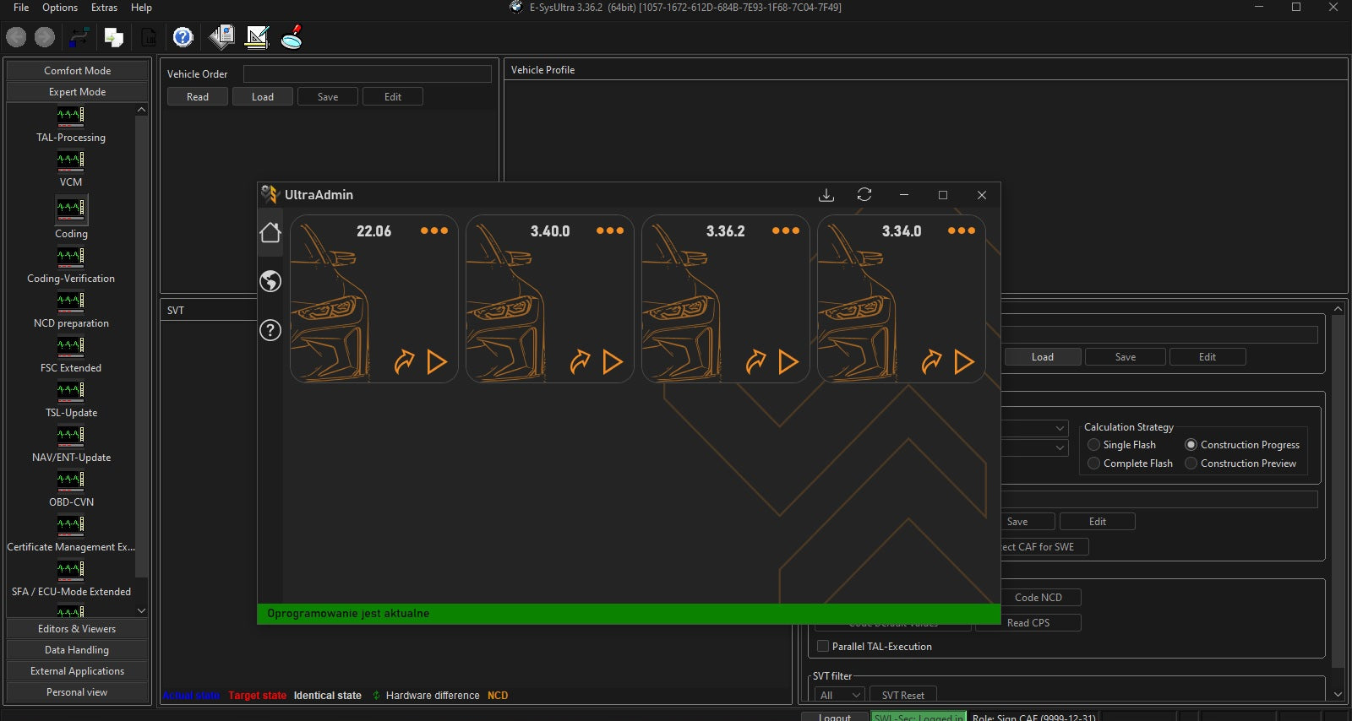Image resolution: width=1352 pixels, height=721 pixels.
Task: Select Complete Flash calculation strategy
Action: pos(1094,463)
